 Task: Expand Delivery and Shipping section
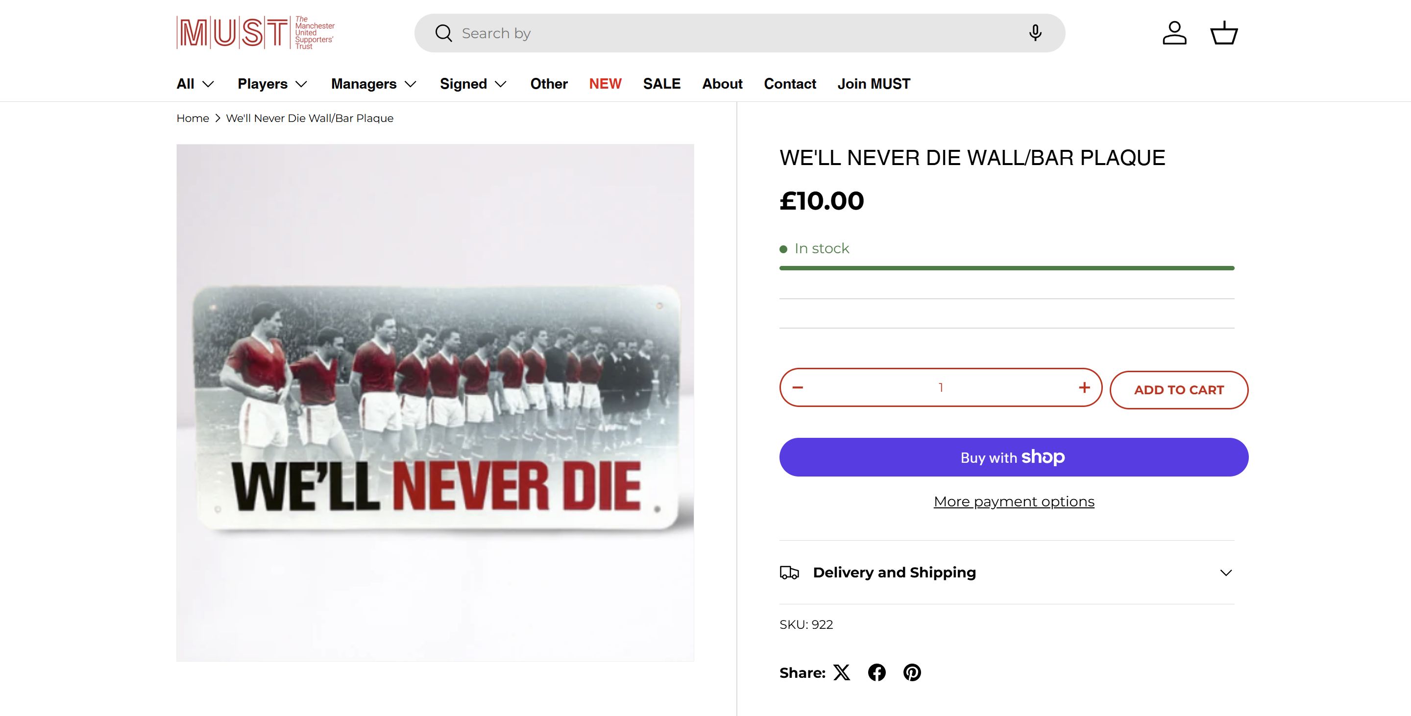click(x=1007, y=573)
